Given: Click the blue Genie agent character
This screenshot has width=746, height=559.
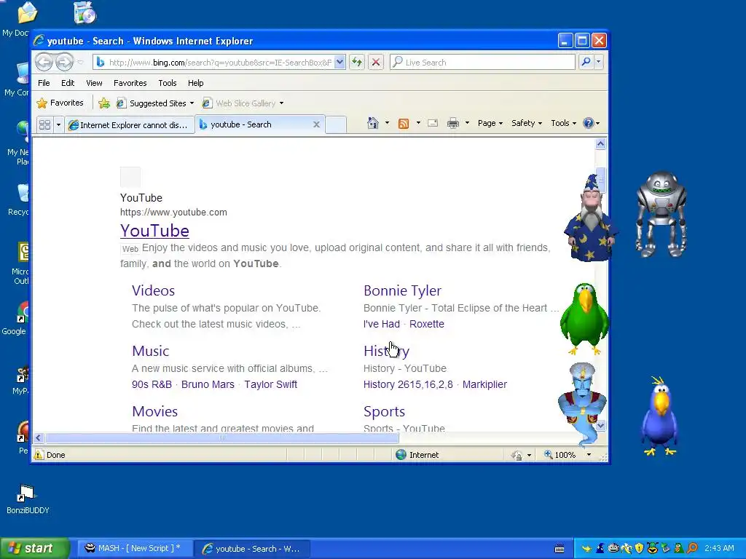Looking at the screenshot, I should click(x=582, y=403).
